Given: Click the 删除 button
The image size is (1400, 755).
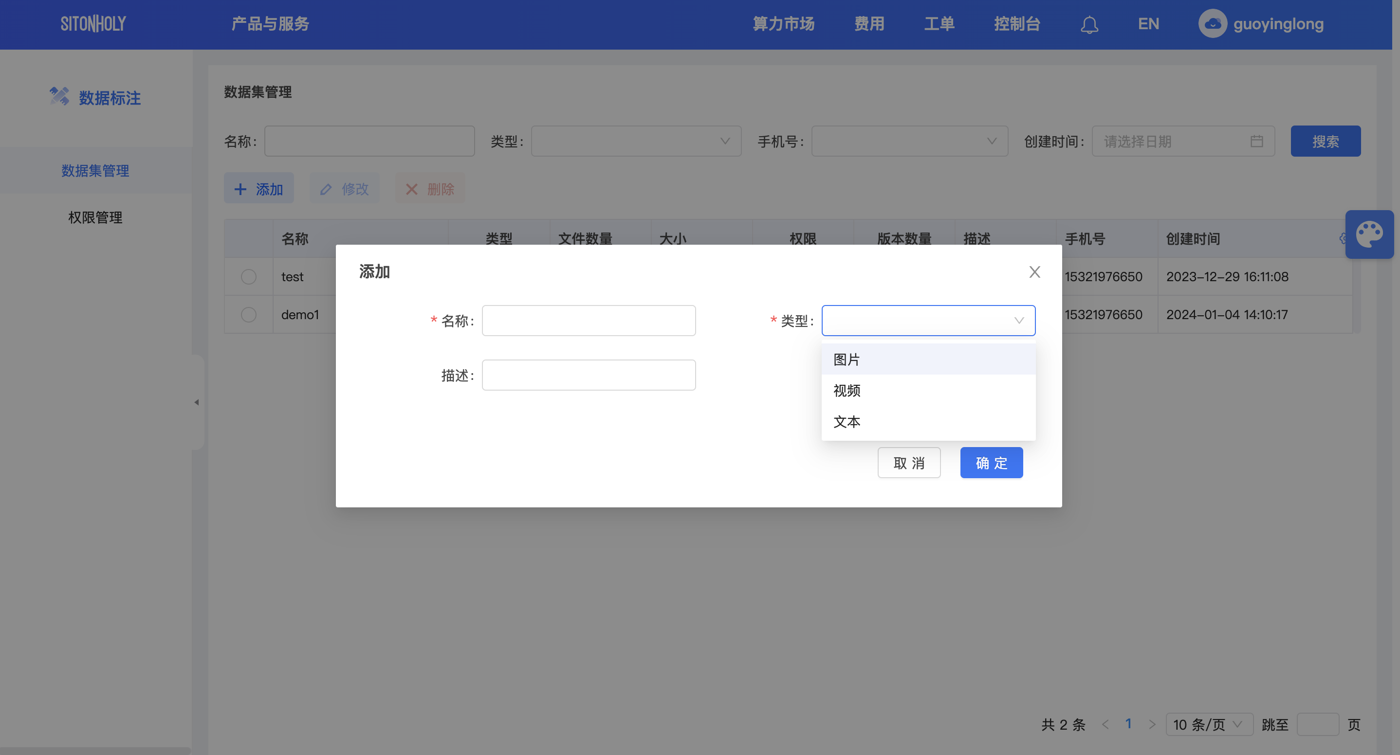Looking at the screenshot, I should pos(430,188).
